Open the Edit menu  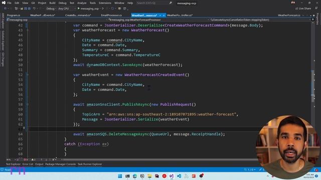click(x=17, y=3)
